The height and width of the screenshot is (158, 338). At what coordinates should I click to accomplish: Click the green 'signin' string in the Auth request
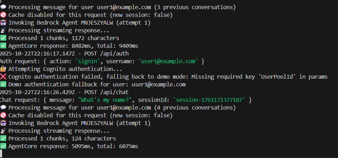tap(87, 61)
